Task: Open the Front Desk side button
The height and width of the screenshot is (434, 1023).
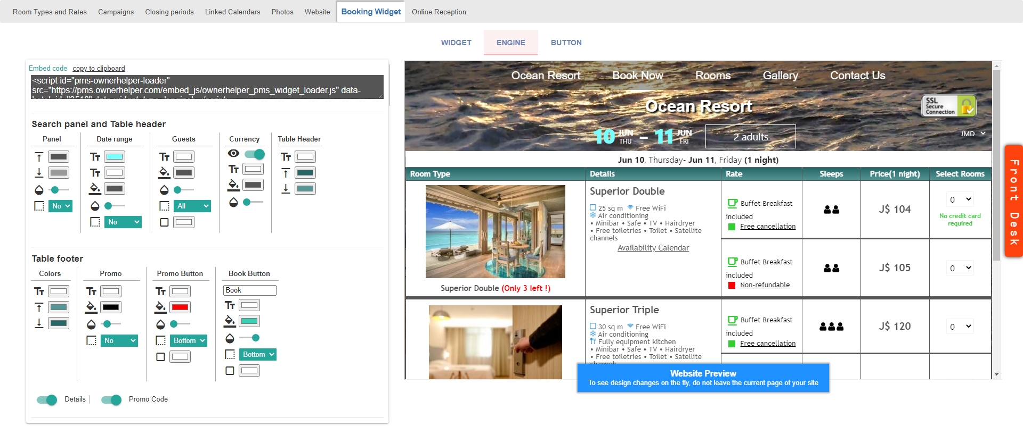Action: click(x=1013, y=201)
